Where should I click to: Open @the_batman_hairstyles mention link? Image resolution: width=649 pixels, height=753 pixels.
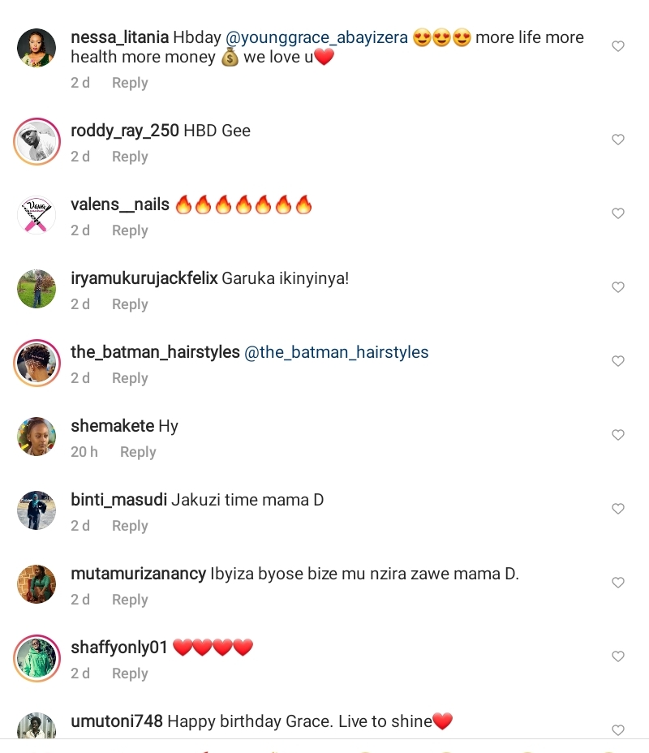pyautogui.click(x=336, y=352)
